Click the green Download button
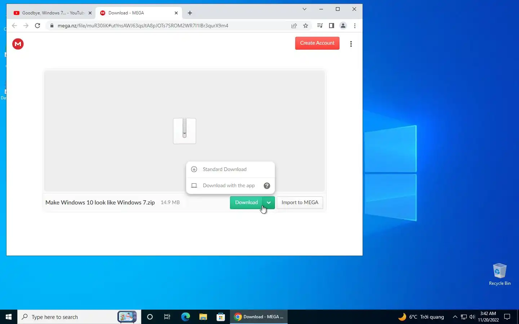The width and height of the screenshot is (519, 324). [246, 202]
